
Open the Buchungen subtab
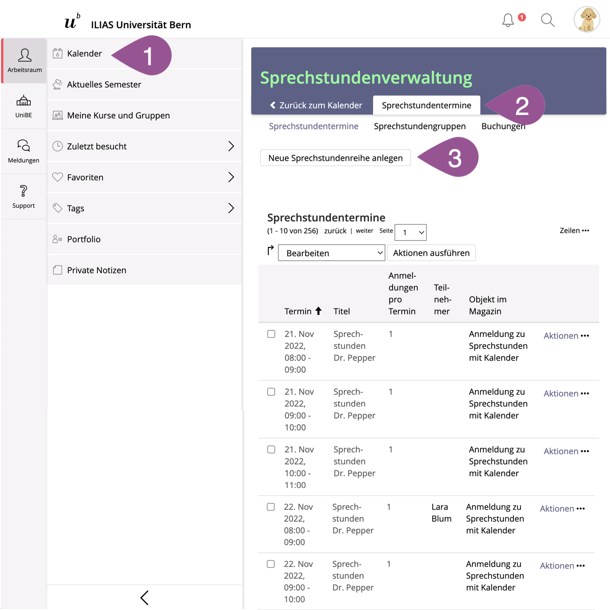(503, 126)
